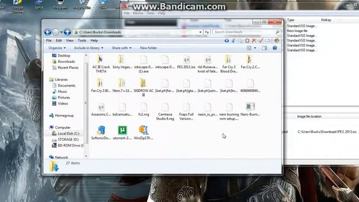Viewport: 359px width, 202px height.
Task: Open the Far Cry 3 Blood Dragon folder
Action: point(229,64)
